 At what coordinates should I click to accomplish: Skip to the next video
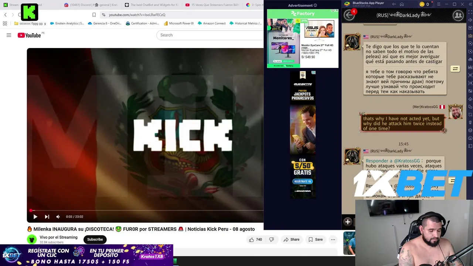click(47, 217)
